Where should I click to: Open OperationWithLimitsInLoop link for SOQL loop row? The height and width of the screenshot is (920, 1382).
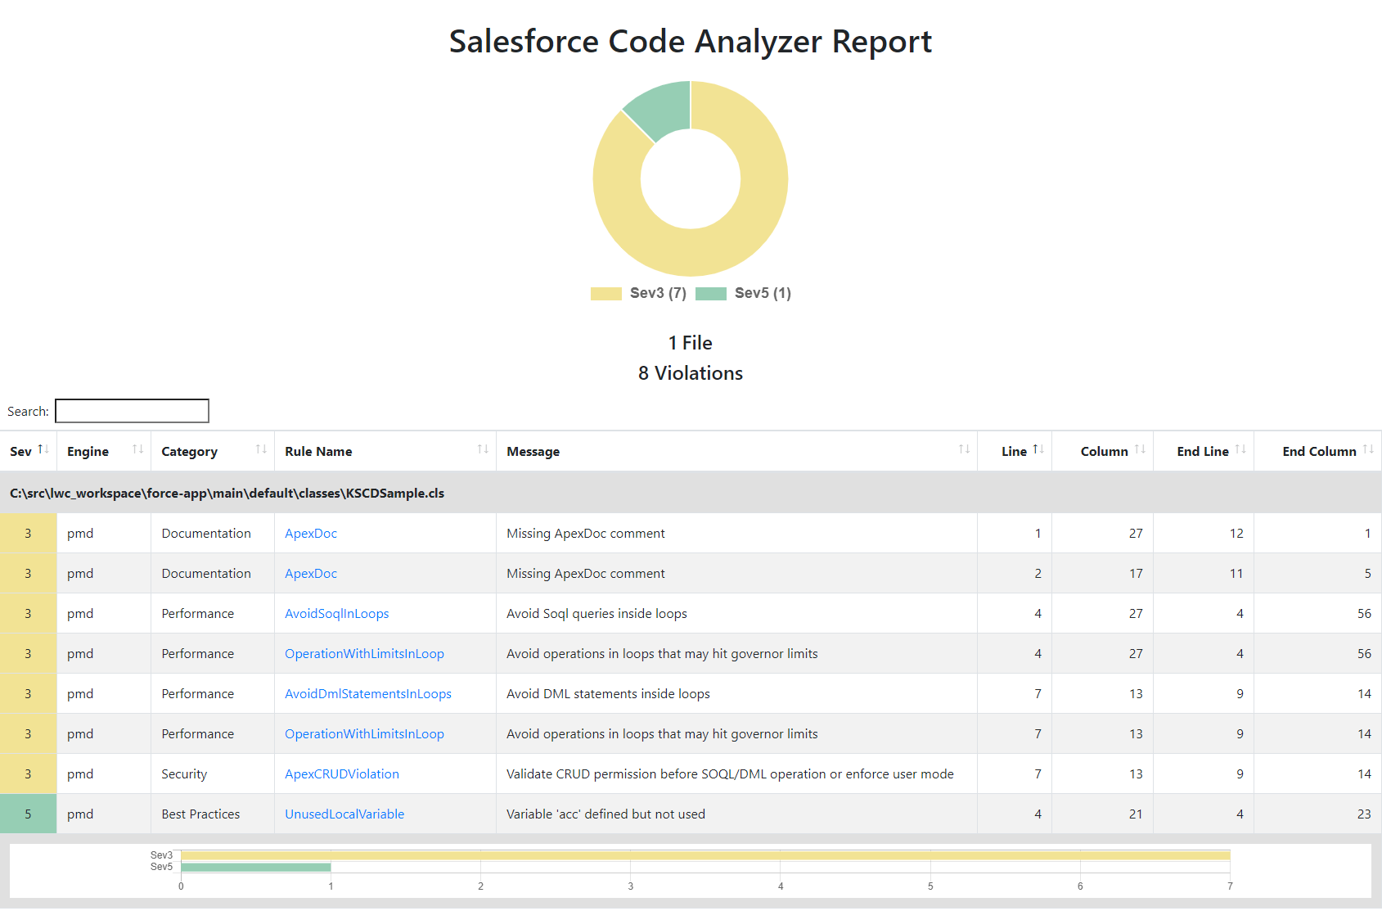(x=364, y=654)
